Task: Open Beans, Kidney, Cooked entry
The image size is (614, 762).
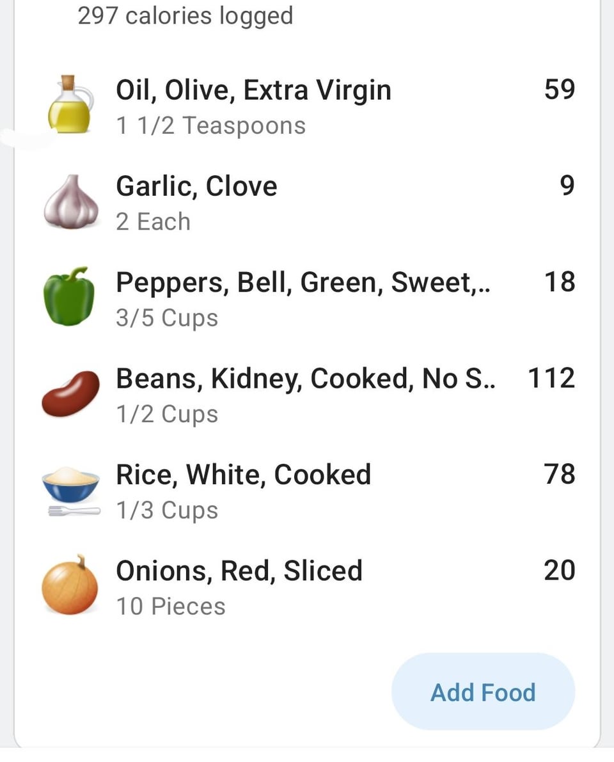Action: coord(308,395)
